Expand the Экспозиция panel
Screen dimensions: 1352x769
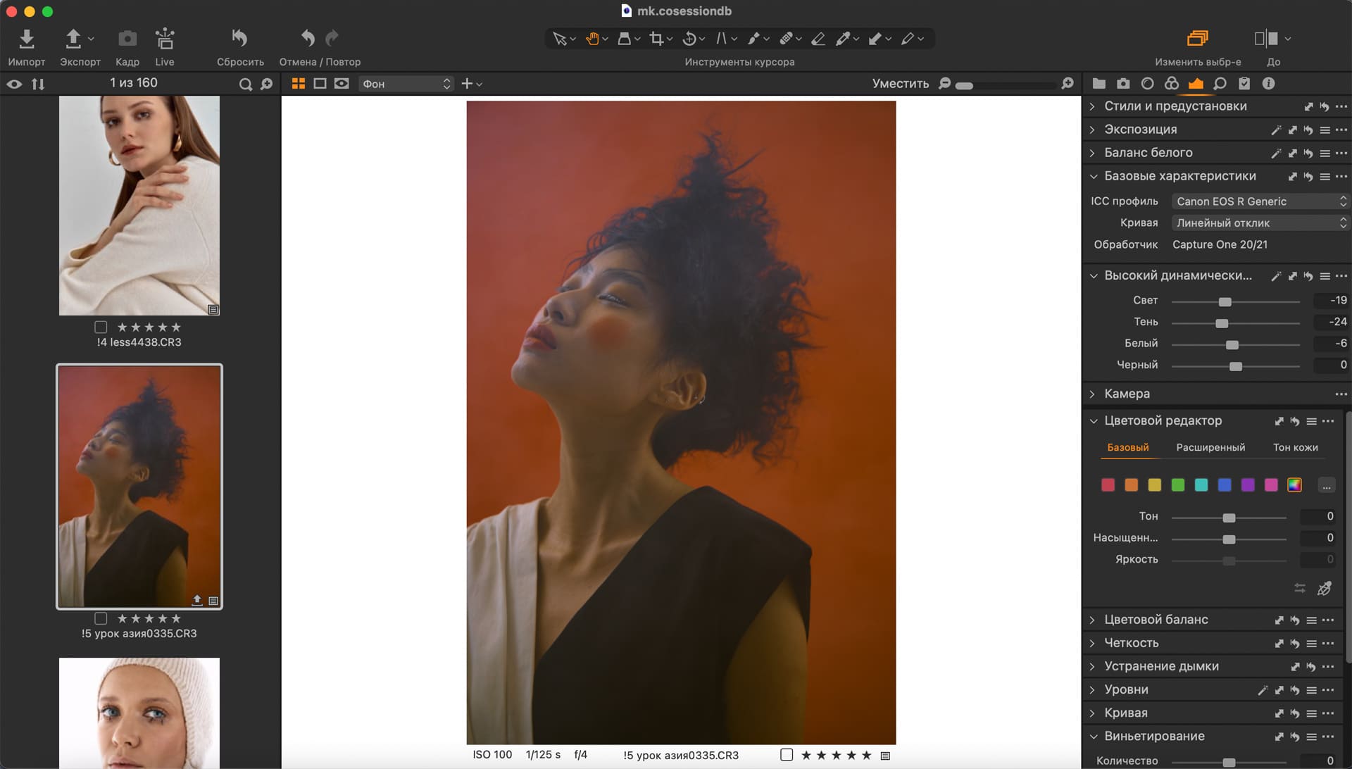1140,130
